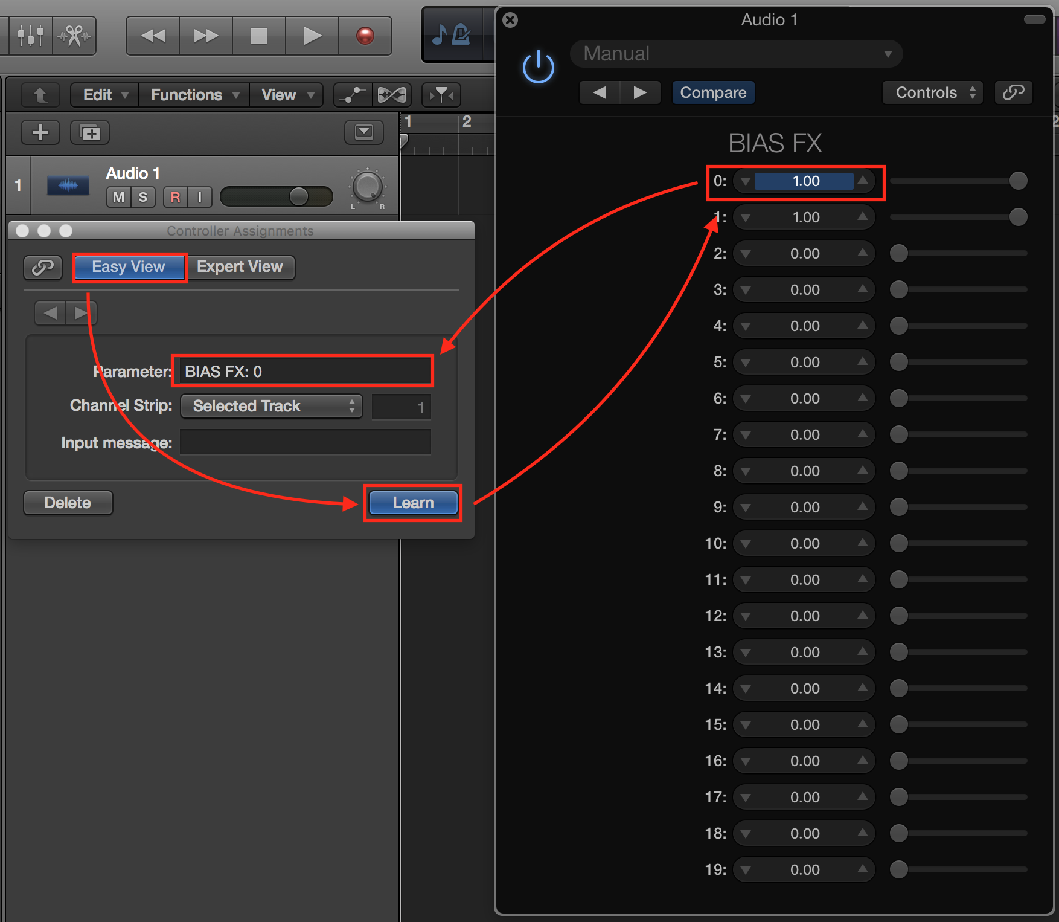The width and height of the screenshot is (1059, 922).
Task: Click the add track plus icon
Action: click(x=40, y=132)
